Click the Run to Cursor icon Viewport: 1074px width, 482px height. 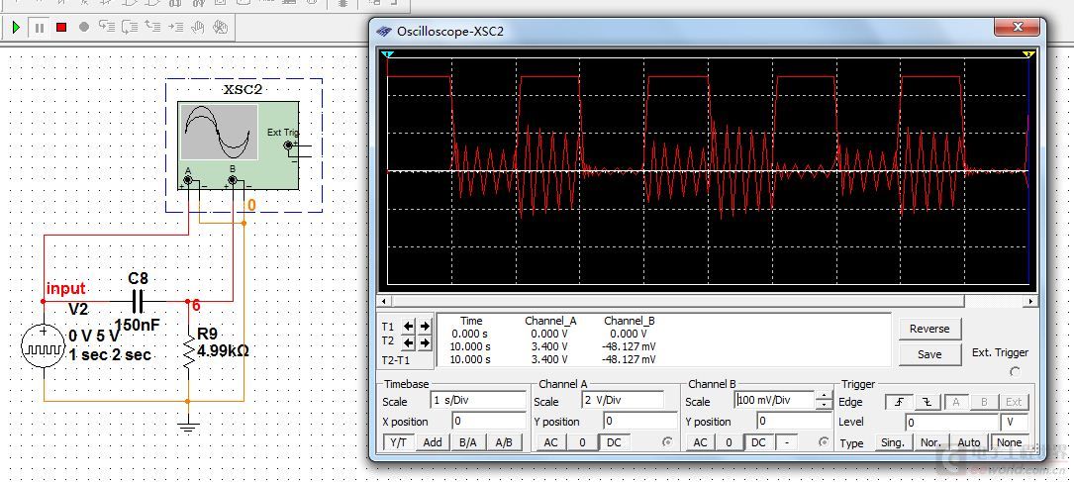pos(175,28)
